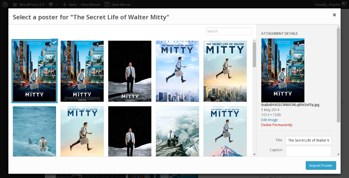
Task: Click the New Movie film icon
Action: (107, 4)
